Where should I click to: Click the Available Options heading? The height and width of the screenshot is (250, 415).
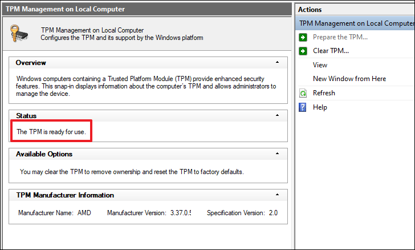pyautogui.click(x=44, y=154)
